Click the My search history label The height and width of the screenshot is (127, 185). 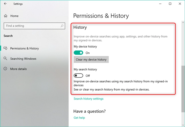pos(85,69)
